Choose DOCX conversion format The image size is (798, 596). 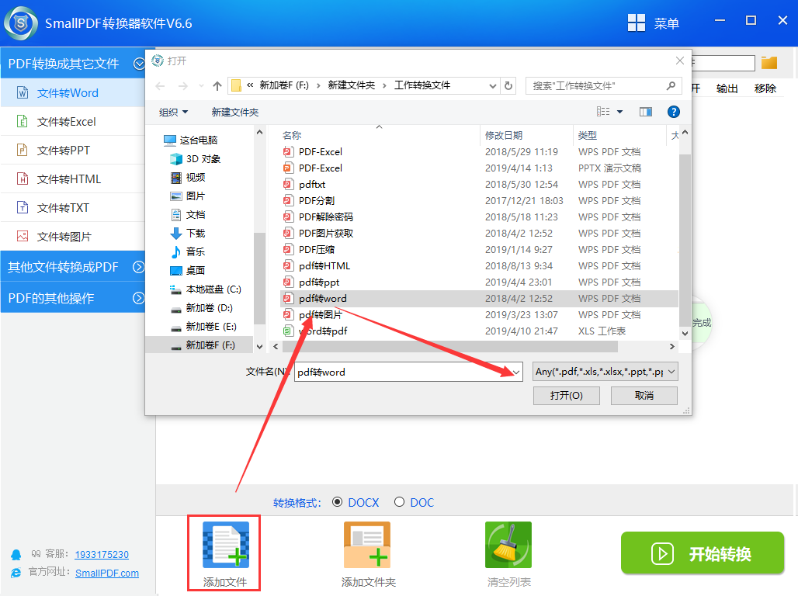click(337, 502)
